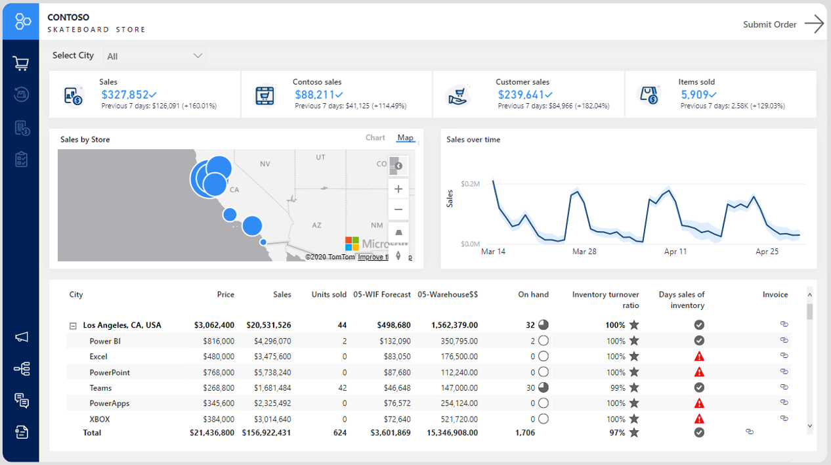Open invoice link for PowerPoint row

pos(784,371)
